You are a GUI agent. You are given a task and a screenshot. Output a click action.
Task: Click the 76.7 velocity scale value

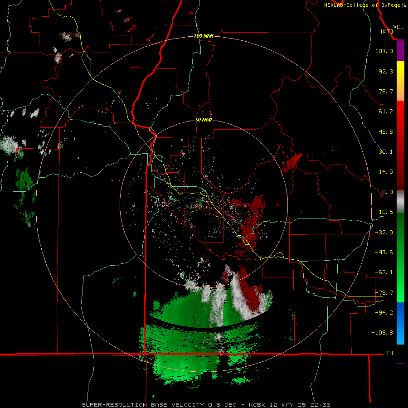pos(386,91)
